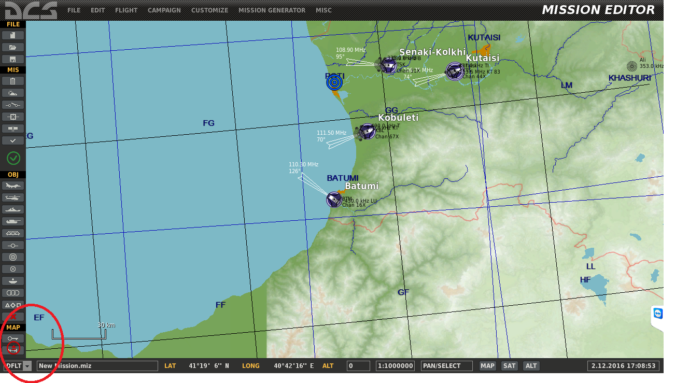Click the Ali radio beacon near Khashuri
This screenshot has width=675, height=383.
[x=632, y=66]
